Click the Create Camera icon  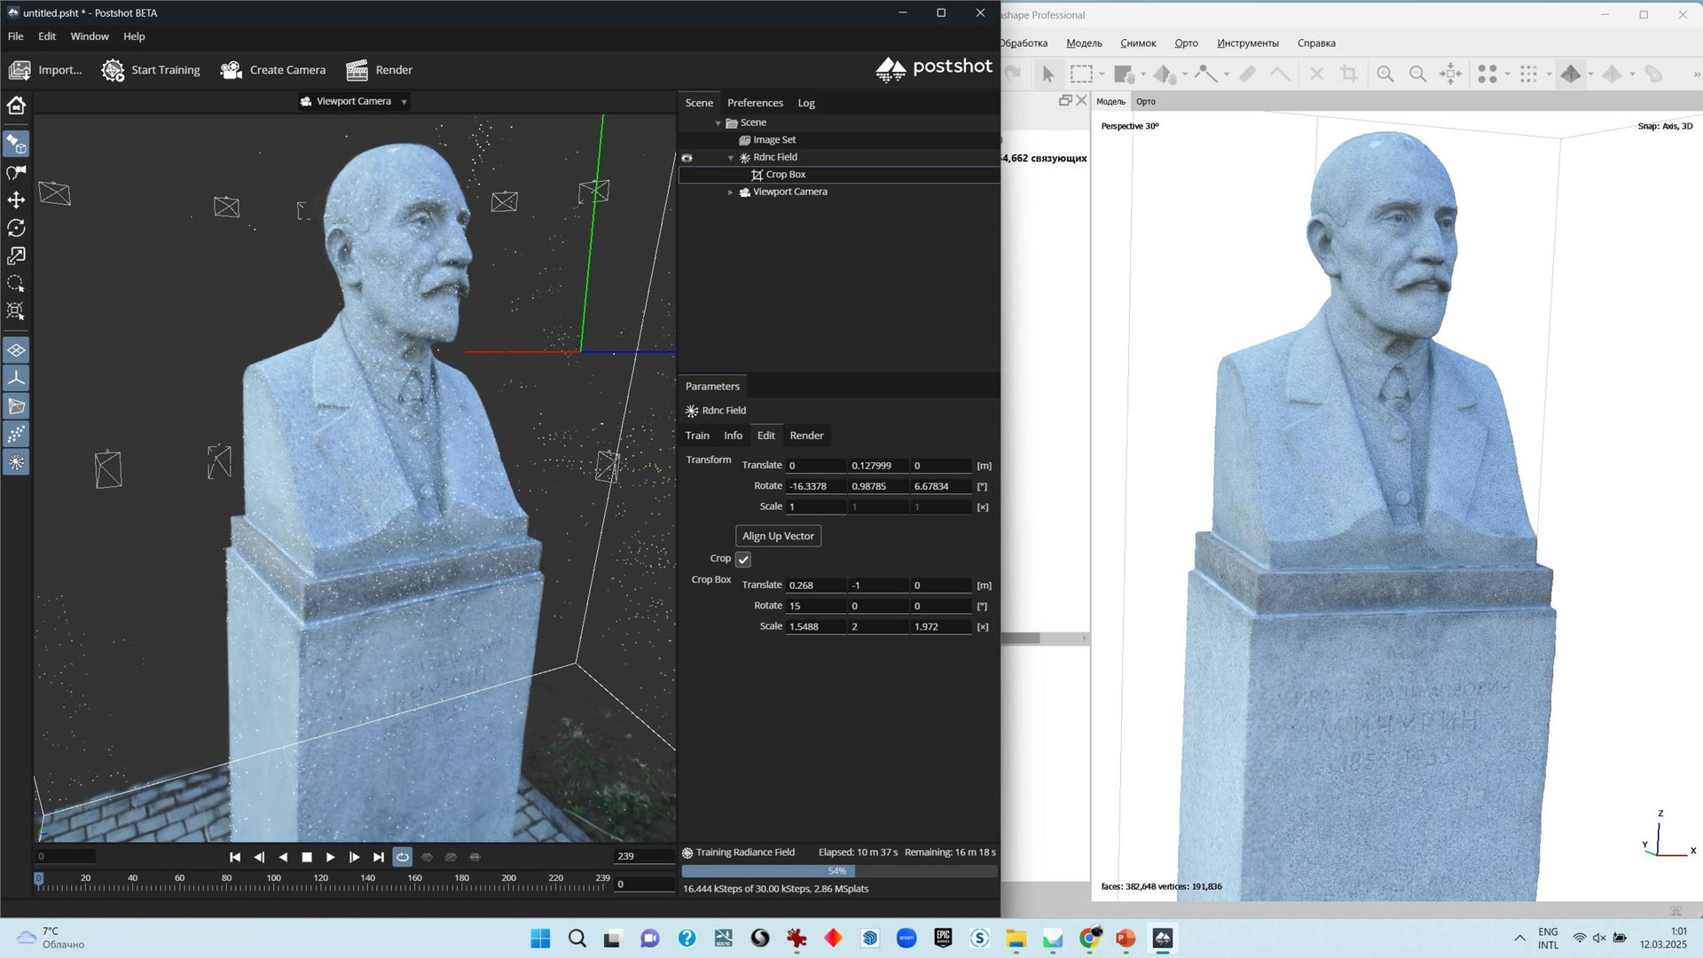coord(232,70)
